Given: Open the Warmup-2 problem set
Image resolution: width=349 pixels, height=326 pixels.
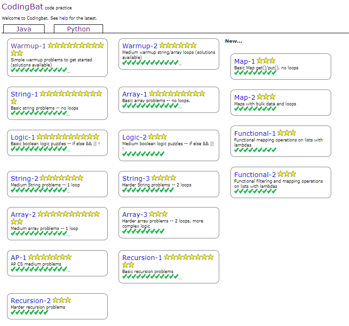Looking at the screenshot, I should (140, 46).
